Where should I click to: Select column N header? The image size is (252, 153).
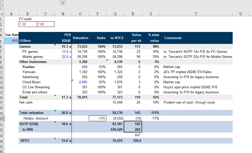[63, 14]
